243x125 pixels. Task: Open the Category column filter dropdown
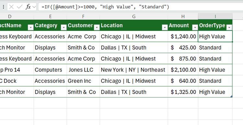(x=64, y=28)
